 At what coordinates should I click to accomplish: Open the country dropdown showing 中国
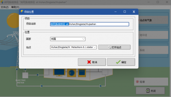(x=68, y=39)
